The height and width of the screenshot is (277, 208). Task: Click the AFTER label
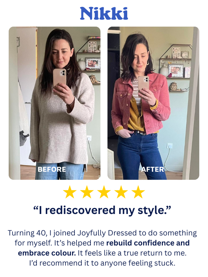(x=153, y=169)
